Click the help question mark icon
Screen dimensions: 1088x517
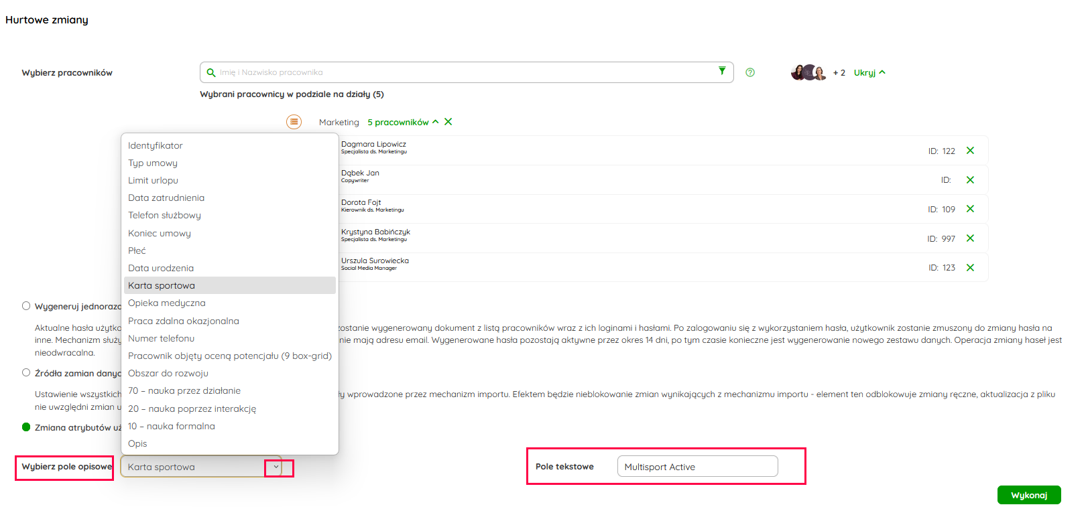[750, 72]
